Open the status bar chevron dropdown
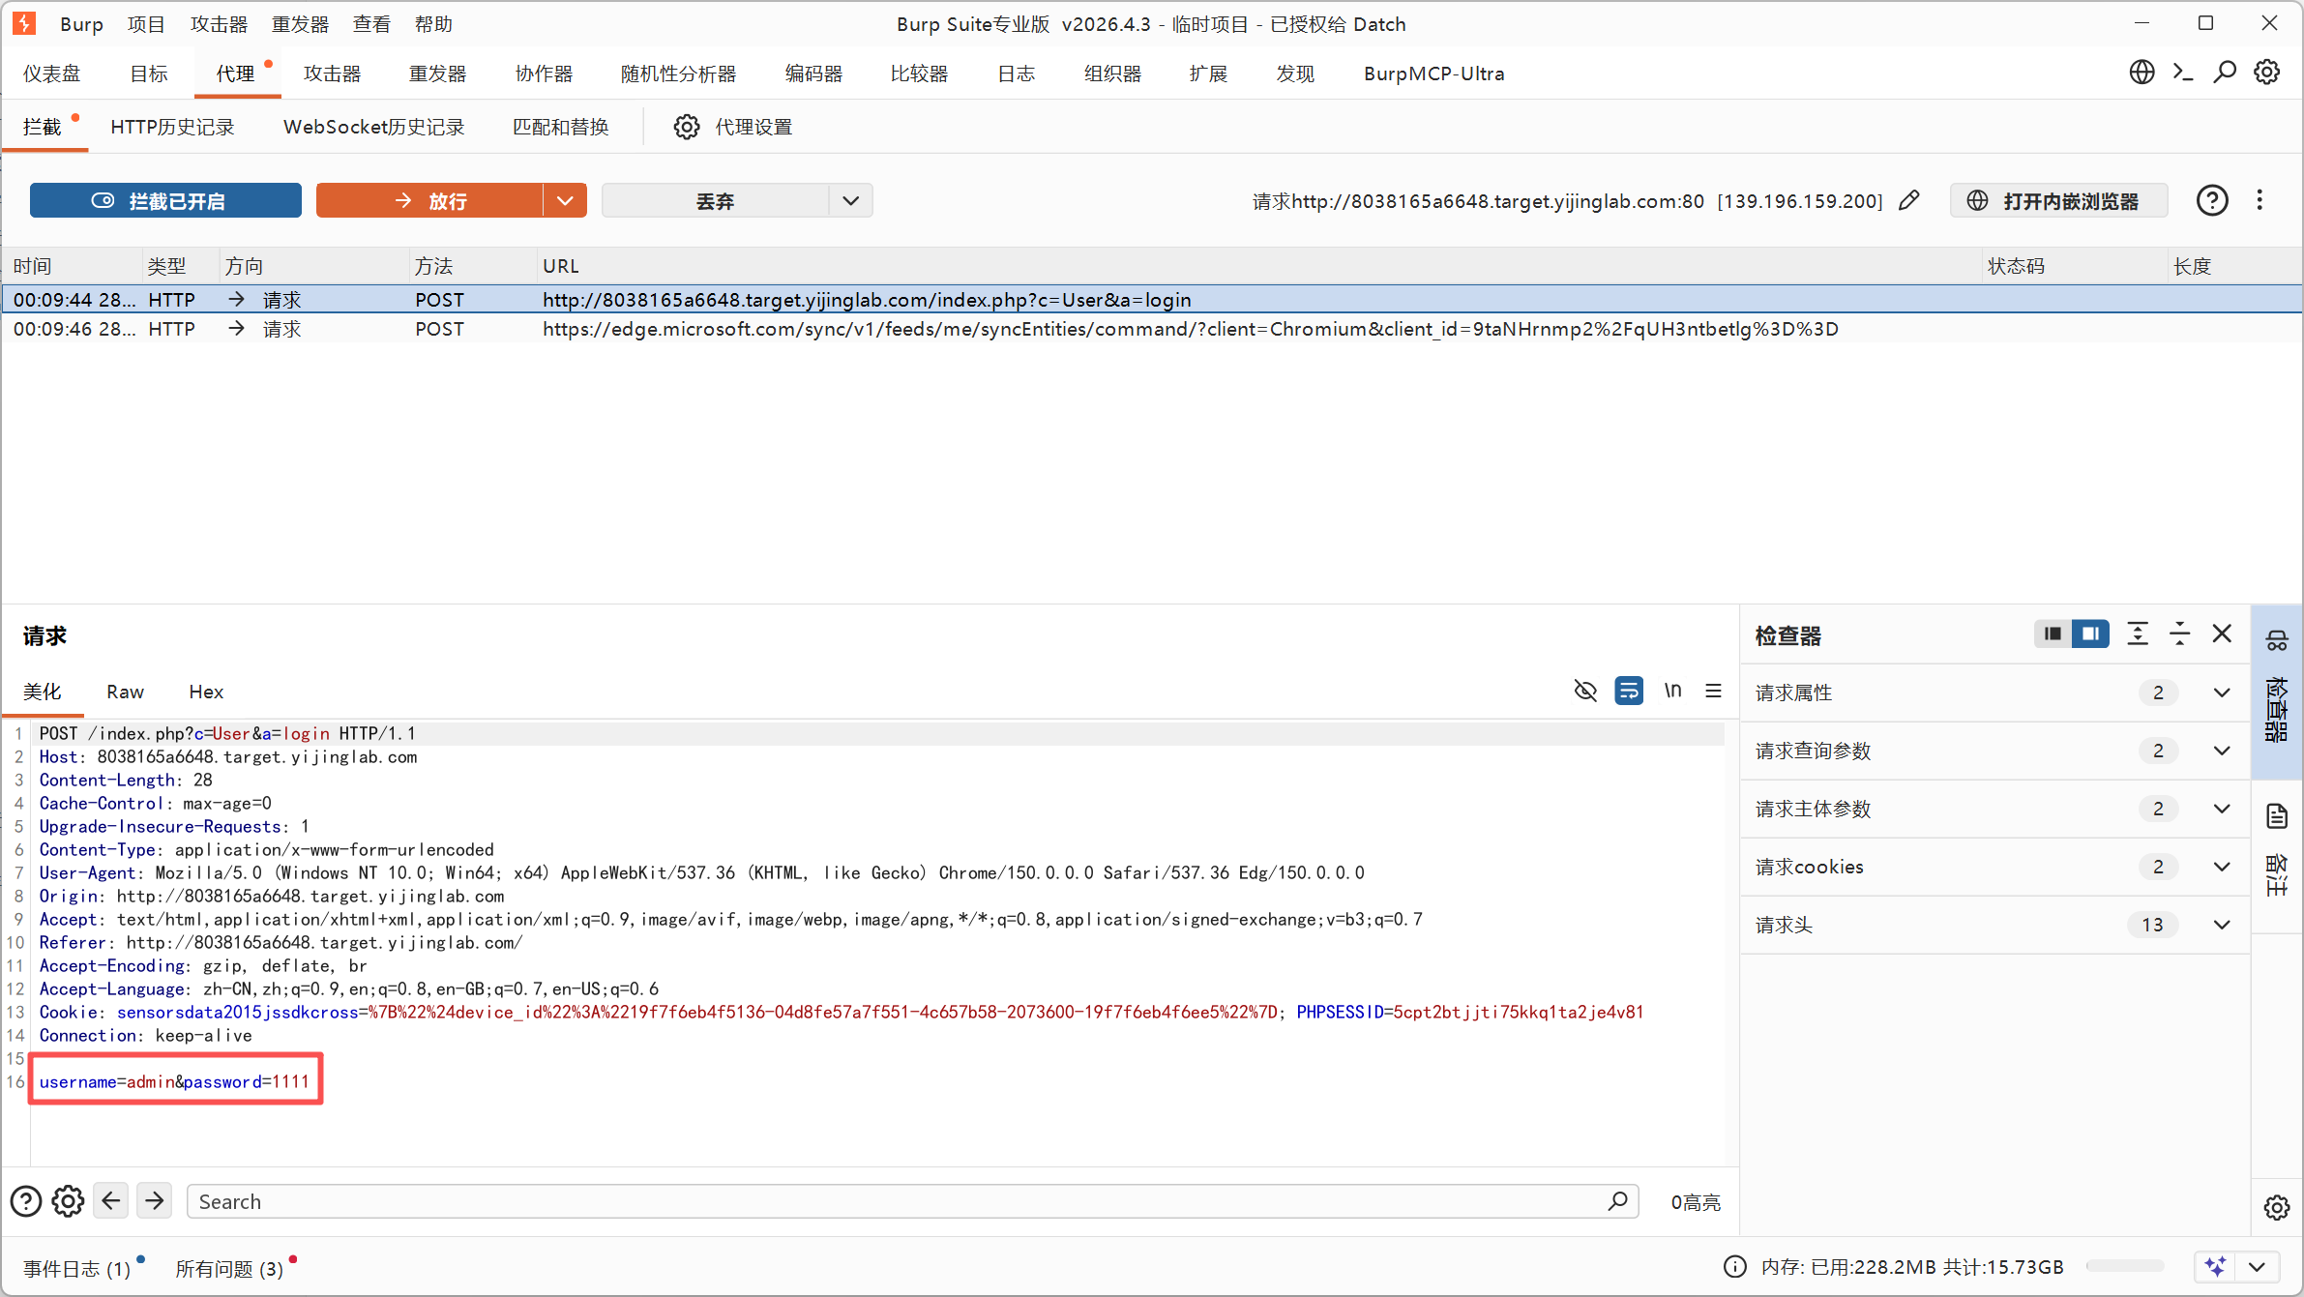Image resolution: width=2304 pixels, height=1297 pixels. pyautogui.click(x=2258, y=1266)
